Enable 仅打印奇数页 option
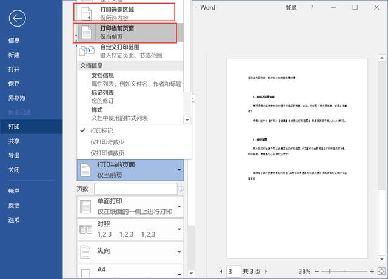Image resolution: width=388 pixels, height=279 pixels. point(107,142)
